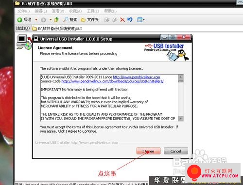Open the 工具(T) menu in Explorer

[x=93, y=11]
